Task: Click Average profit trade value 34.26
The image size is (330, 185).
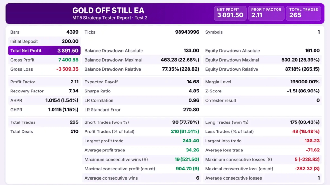Action: pyautogui.click(x=192, y=150)
